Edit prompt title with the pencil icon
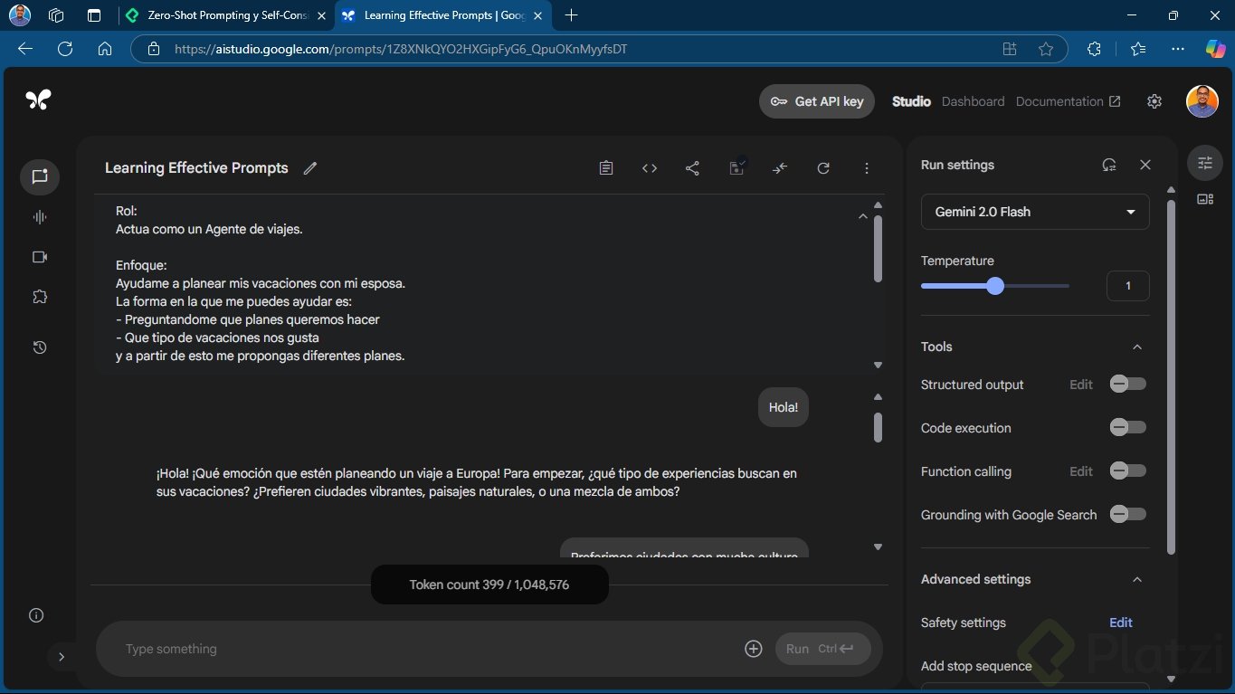 coord(310,168)
